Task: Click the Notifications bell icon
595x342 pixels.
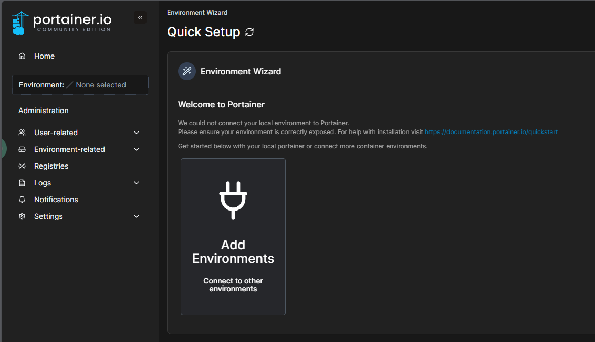Action: [x=22, y=200]
